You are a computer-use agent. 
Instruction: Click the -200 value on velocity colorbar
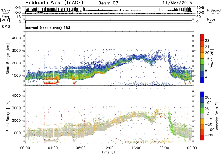point(210,135)
